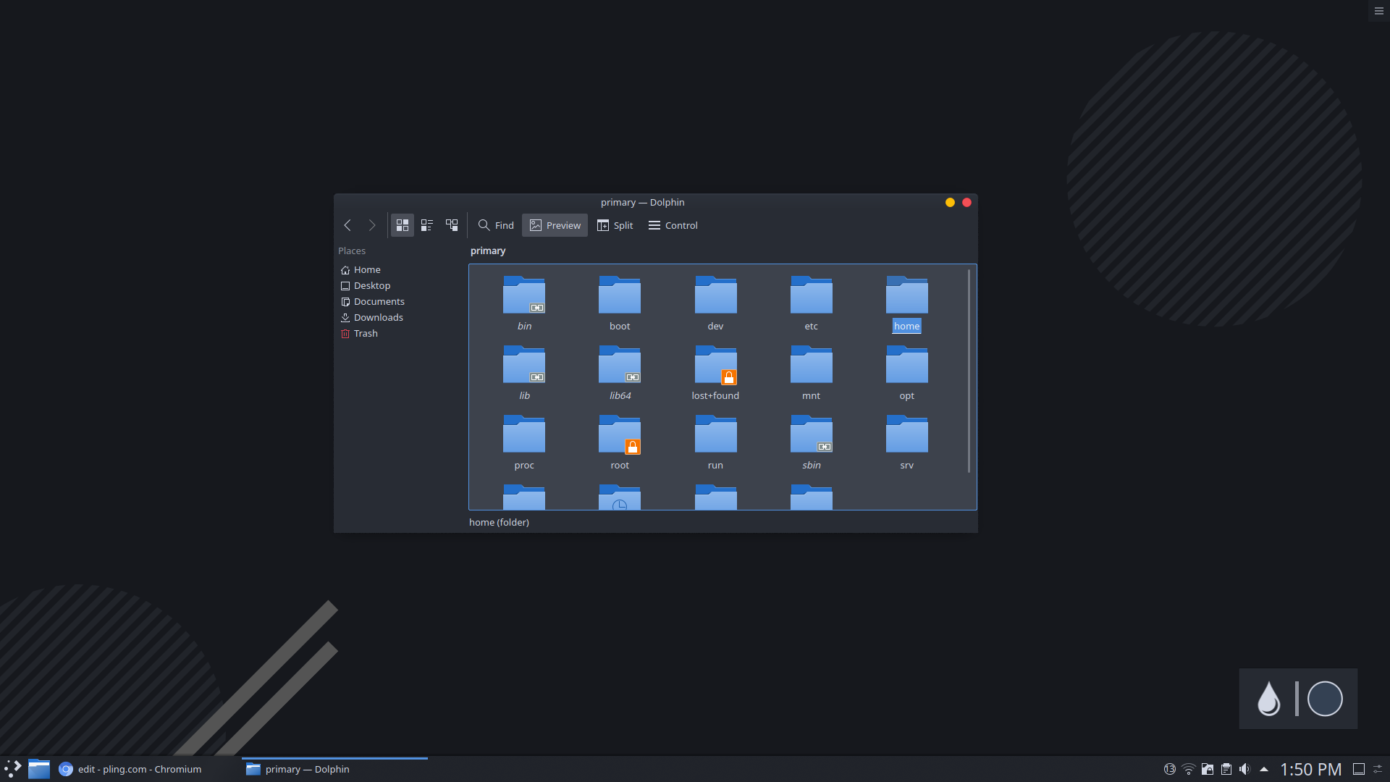Open the file manager taskbar launcher
This screenshot has width=1390, height=782.
(39, 769)
